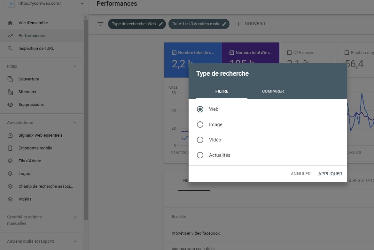
Task: Select the Image radio button
Action: pyautogui.click(x=200, y=125)
